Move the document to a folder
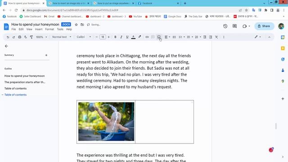 [82, 25]
